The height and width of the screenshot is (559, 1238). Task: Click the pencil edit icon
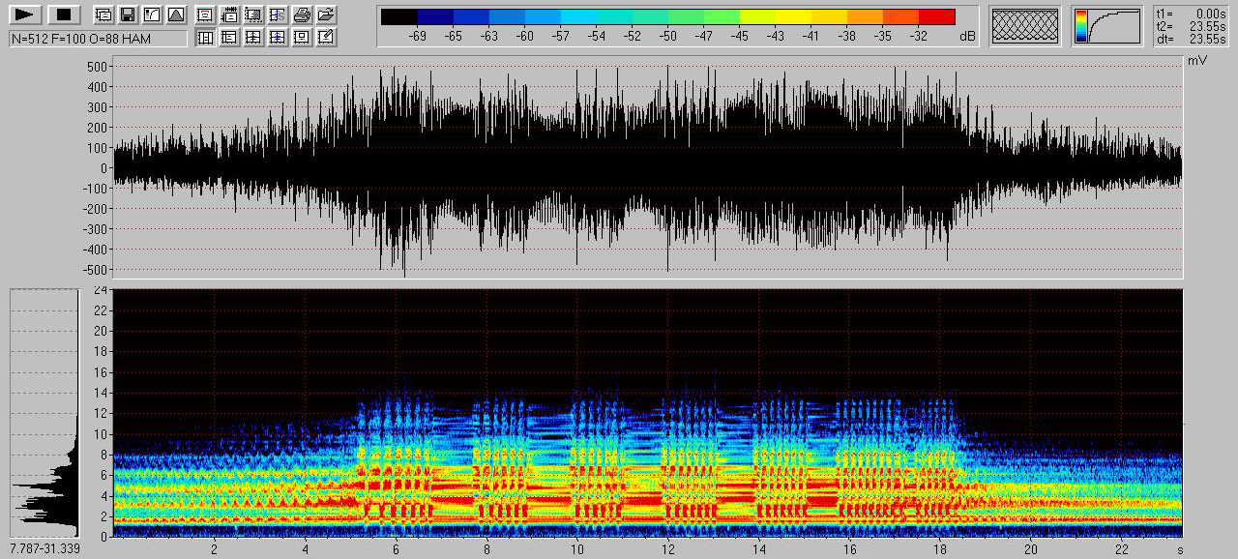click(x=326, y=37)
